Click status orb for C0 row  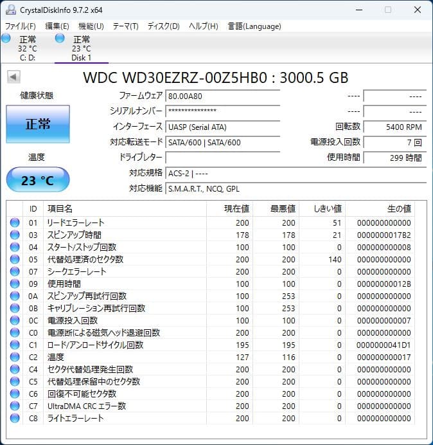coord(15,332)
